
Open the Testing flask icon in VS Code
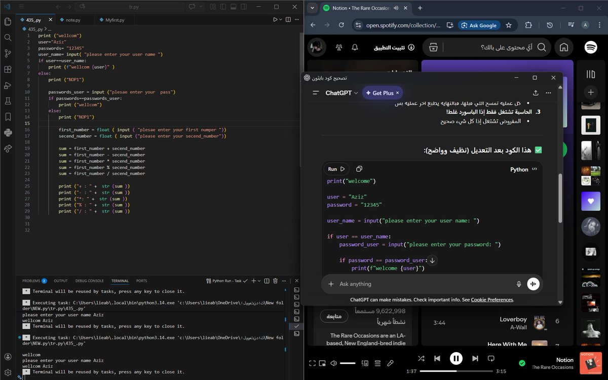(8, 101)
